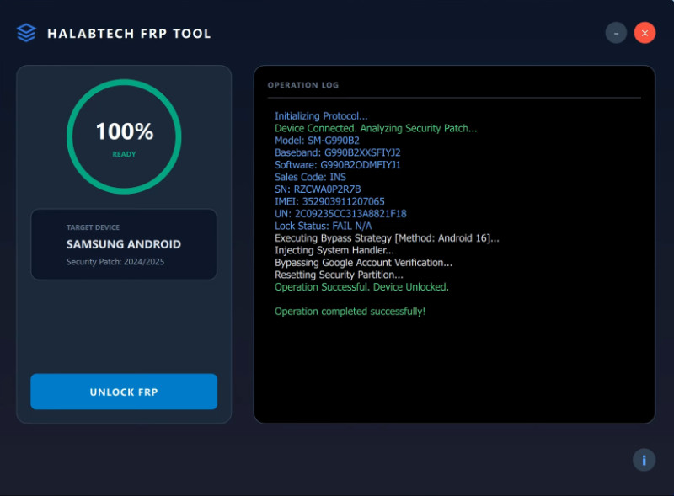Viewport: 674px width, 496px height.
Task: Open the info button at bottom right
Action: [x=644, y=460]
